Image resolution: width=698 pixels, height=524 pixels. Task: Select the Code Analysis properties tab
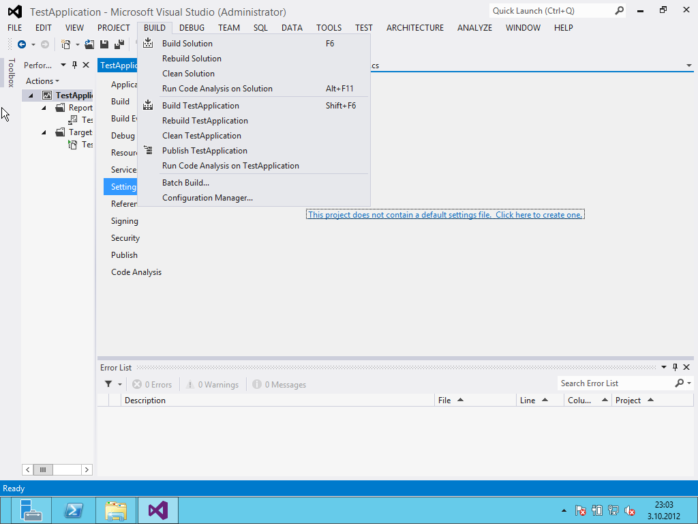coord(136,272)
